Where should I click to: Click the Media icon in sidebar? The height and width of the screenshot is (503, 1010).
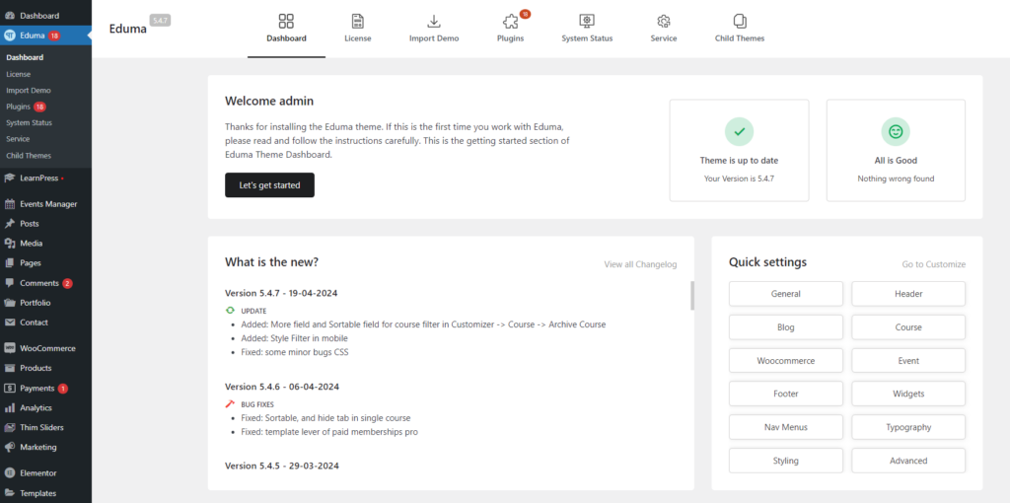pos(10,244)
